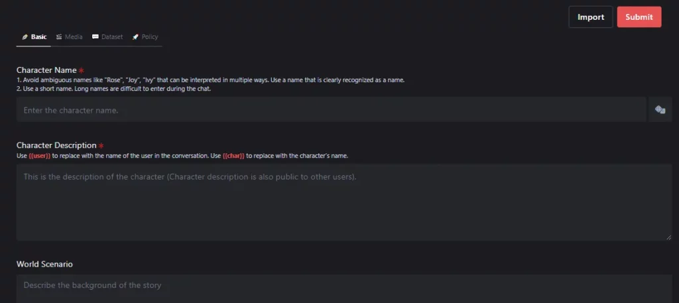Go to the Dataset tab

[111, 37]
